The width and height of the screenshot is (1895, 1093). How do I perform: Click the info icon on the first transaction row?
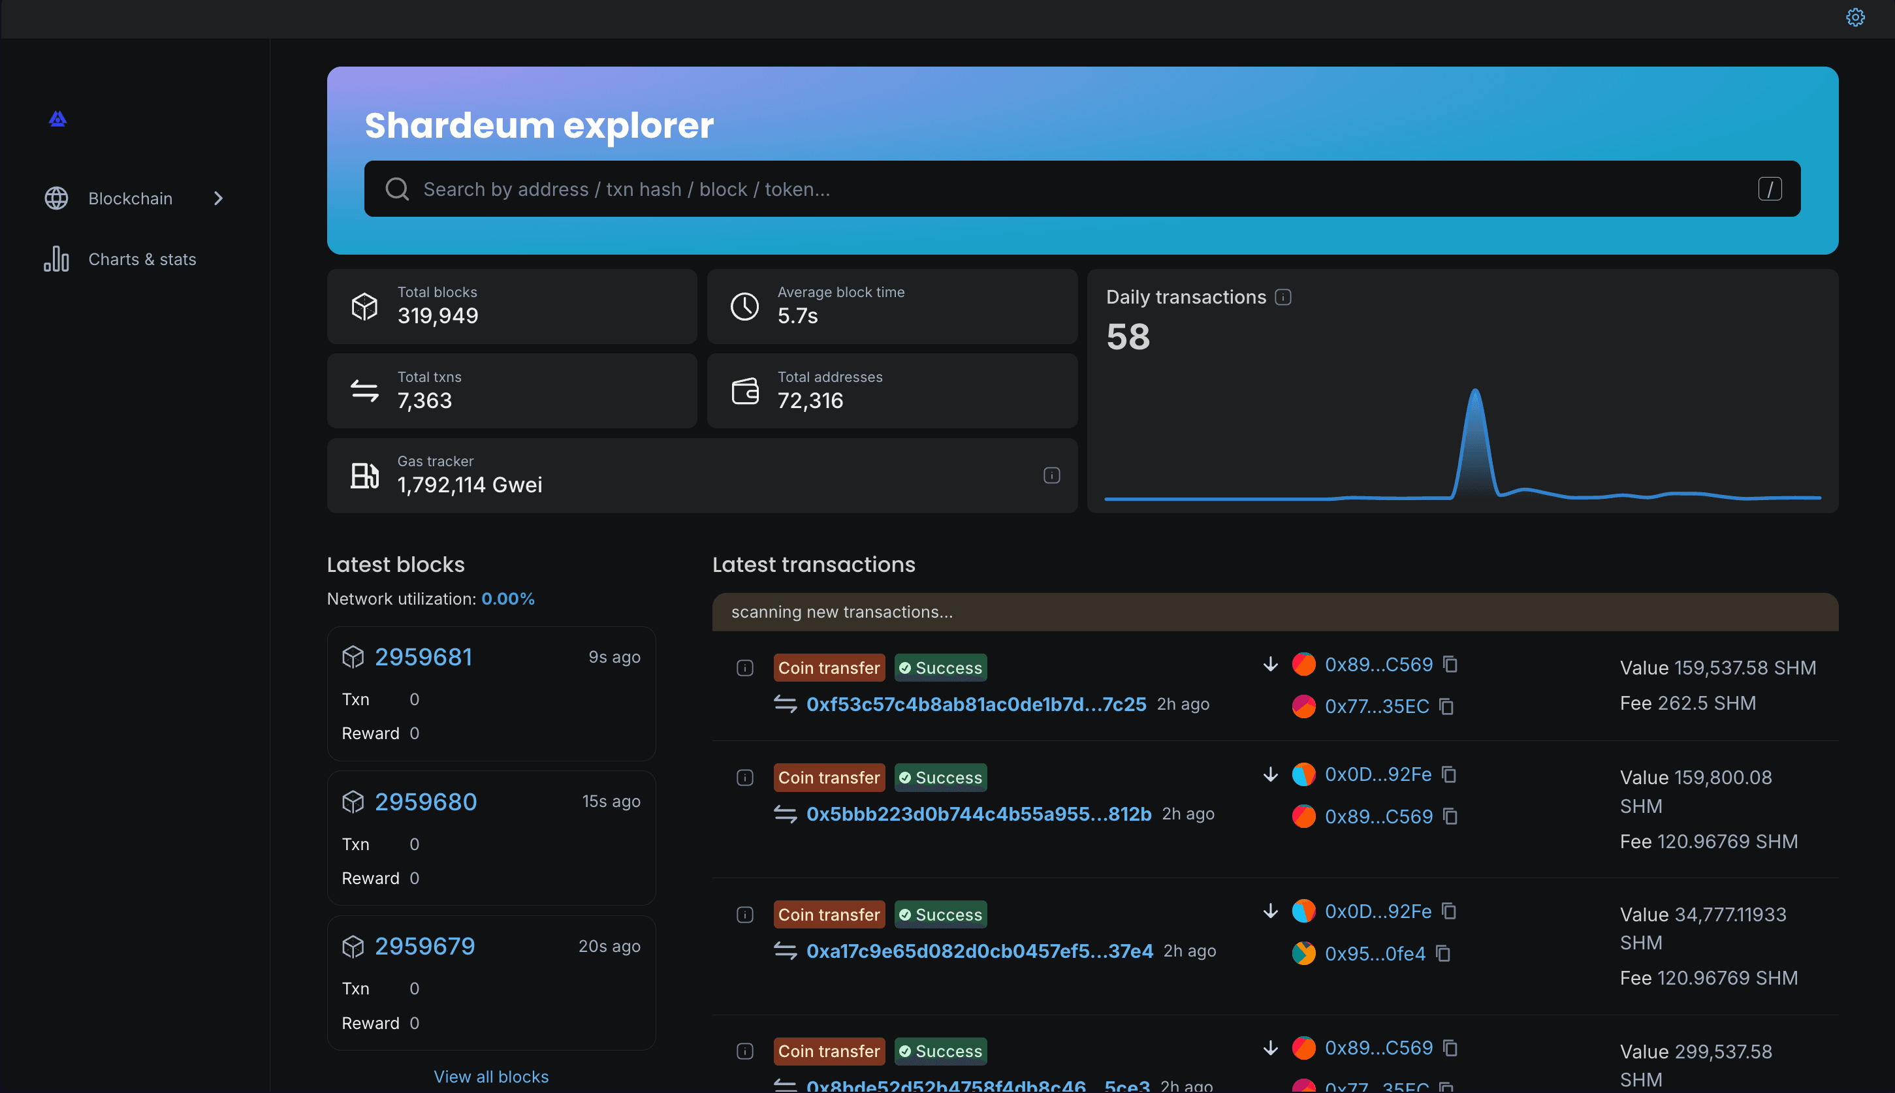pos(745,667)
